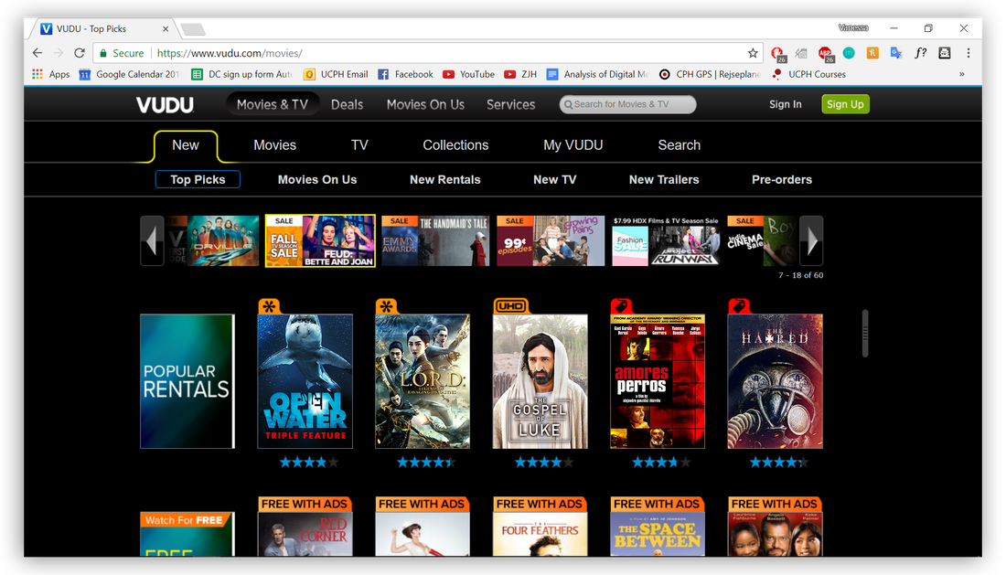Image resolution: width=1006 pixels, height=575 pixels.
Task: Advance carousel with next arrow
Action: point(811,241)
